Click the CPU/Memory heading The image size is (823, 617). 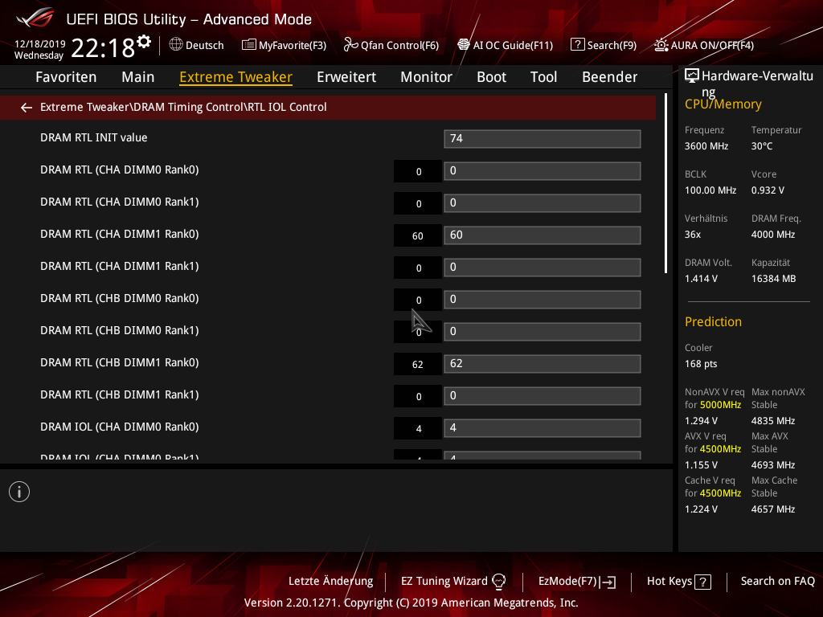point(723,104)
